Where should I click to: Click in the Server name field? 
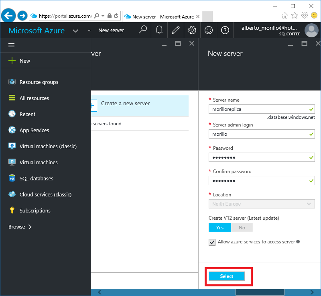coord(262,109)
